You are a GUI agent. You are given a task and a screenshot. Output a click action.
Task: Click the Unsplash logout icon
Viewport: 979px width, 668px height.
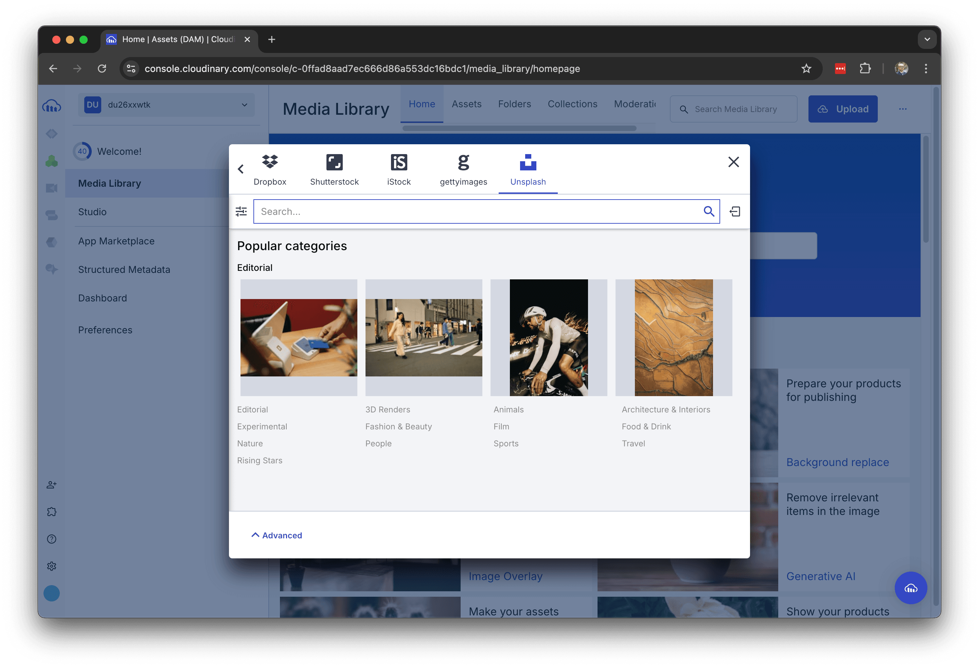(x=735, y=211)
